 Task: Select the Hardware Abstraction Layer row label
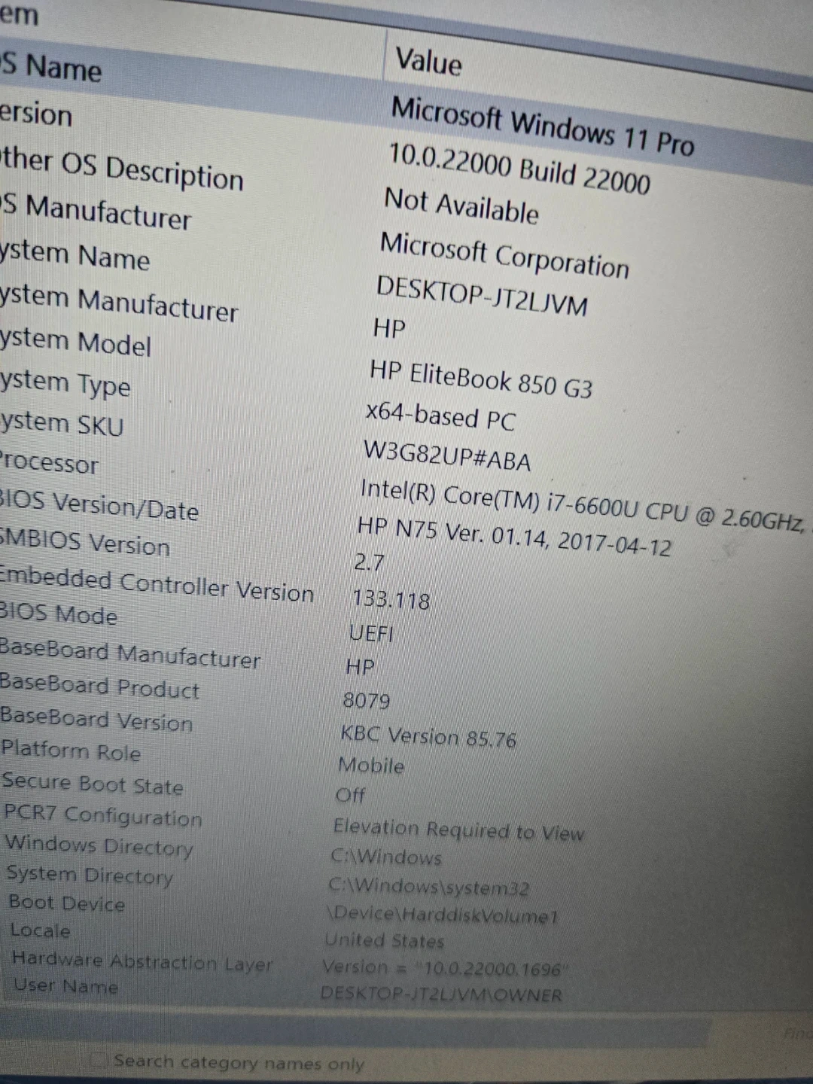(x=142, y=961)
